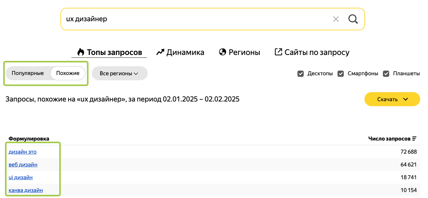Follow the ui дизайн link

21,177
